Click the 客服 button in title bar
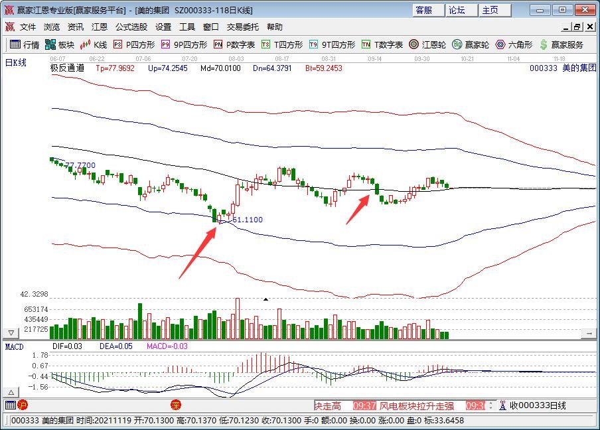 pos(424,10)
